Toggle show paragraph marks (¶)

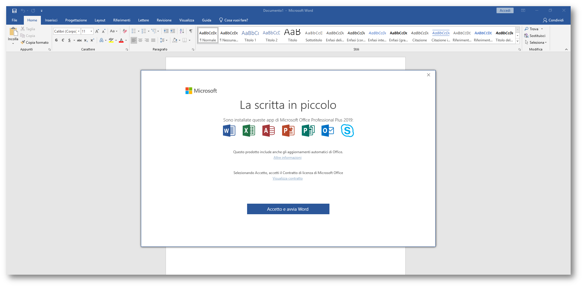[191, 31]
